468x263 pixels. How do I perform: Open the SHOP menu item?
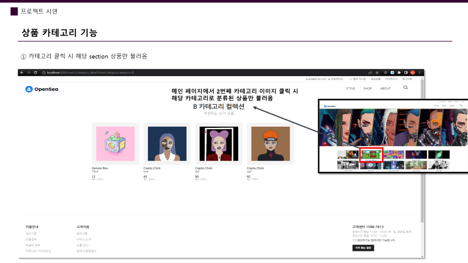point(367,89)
